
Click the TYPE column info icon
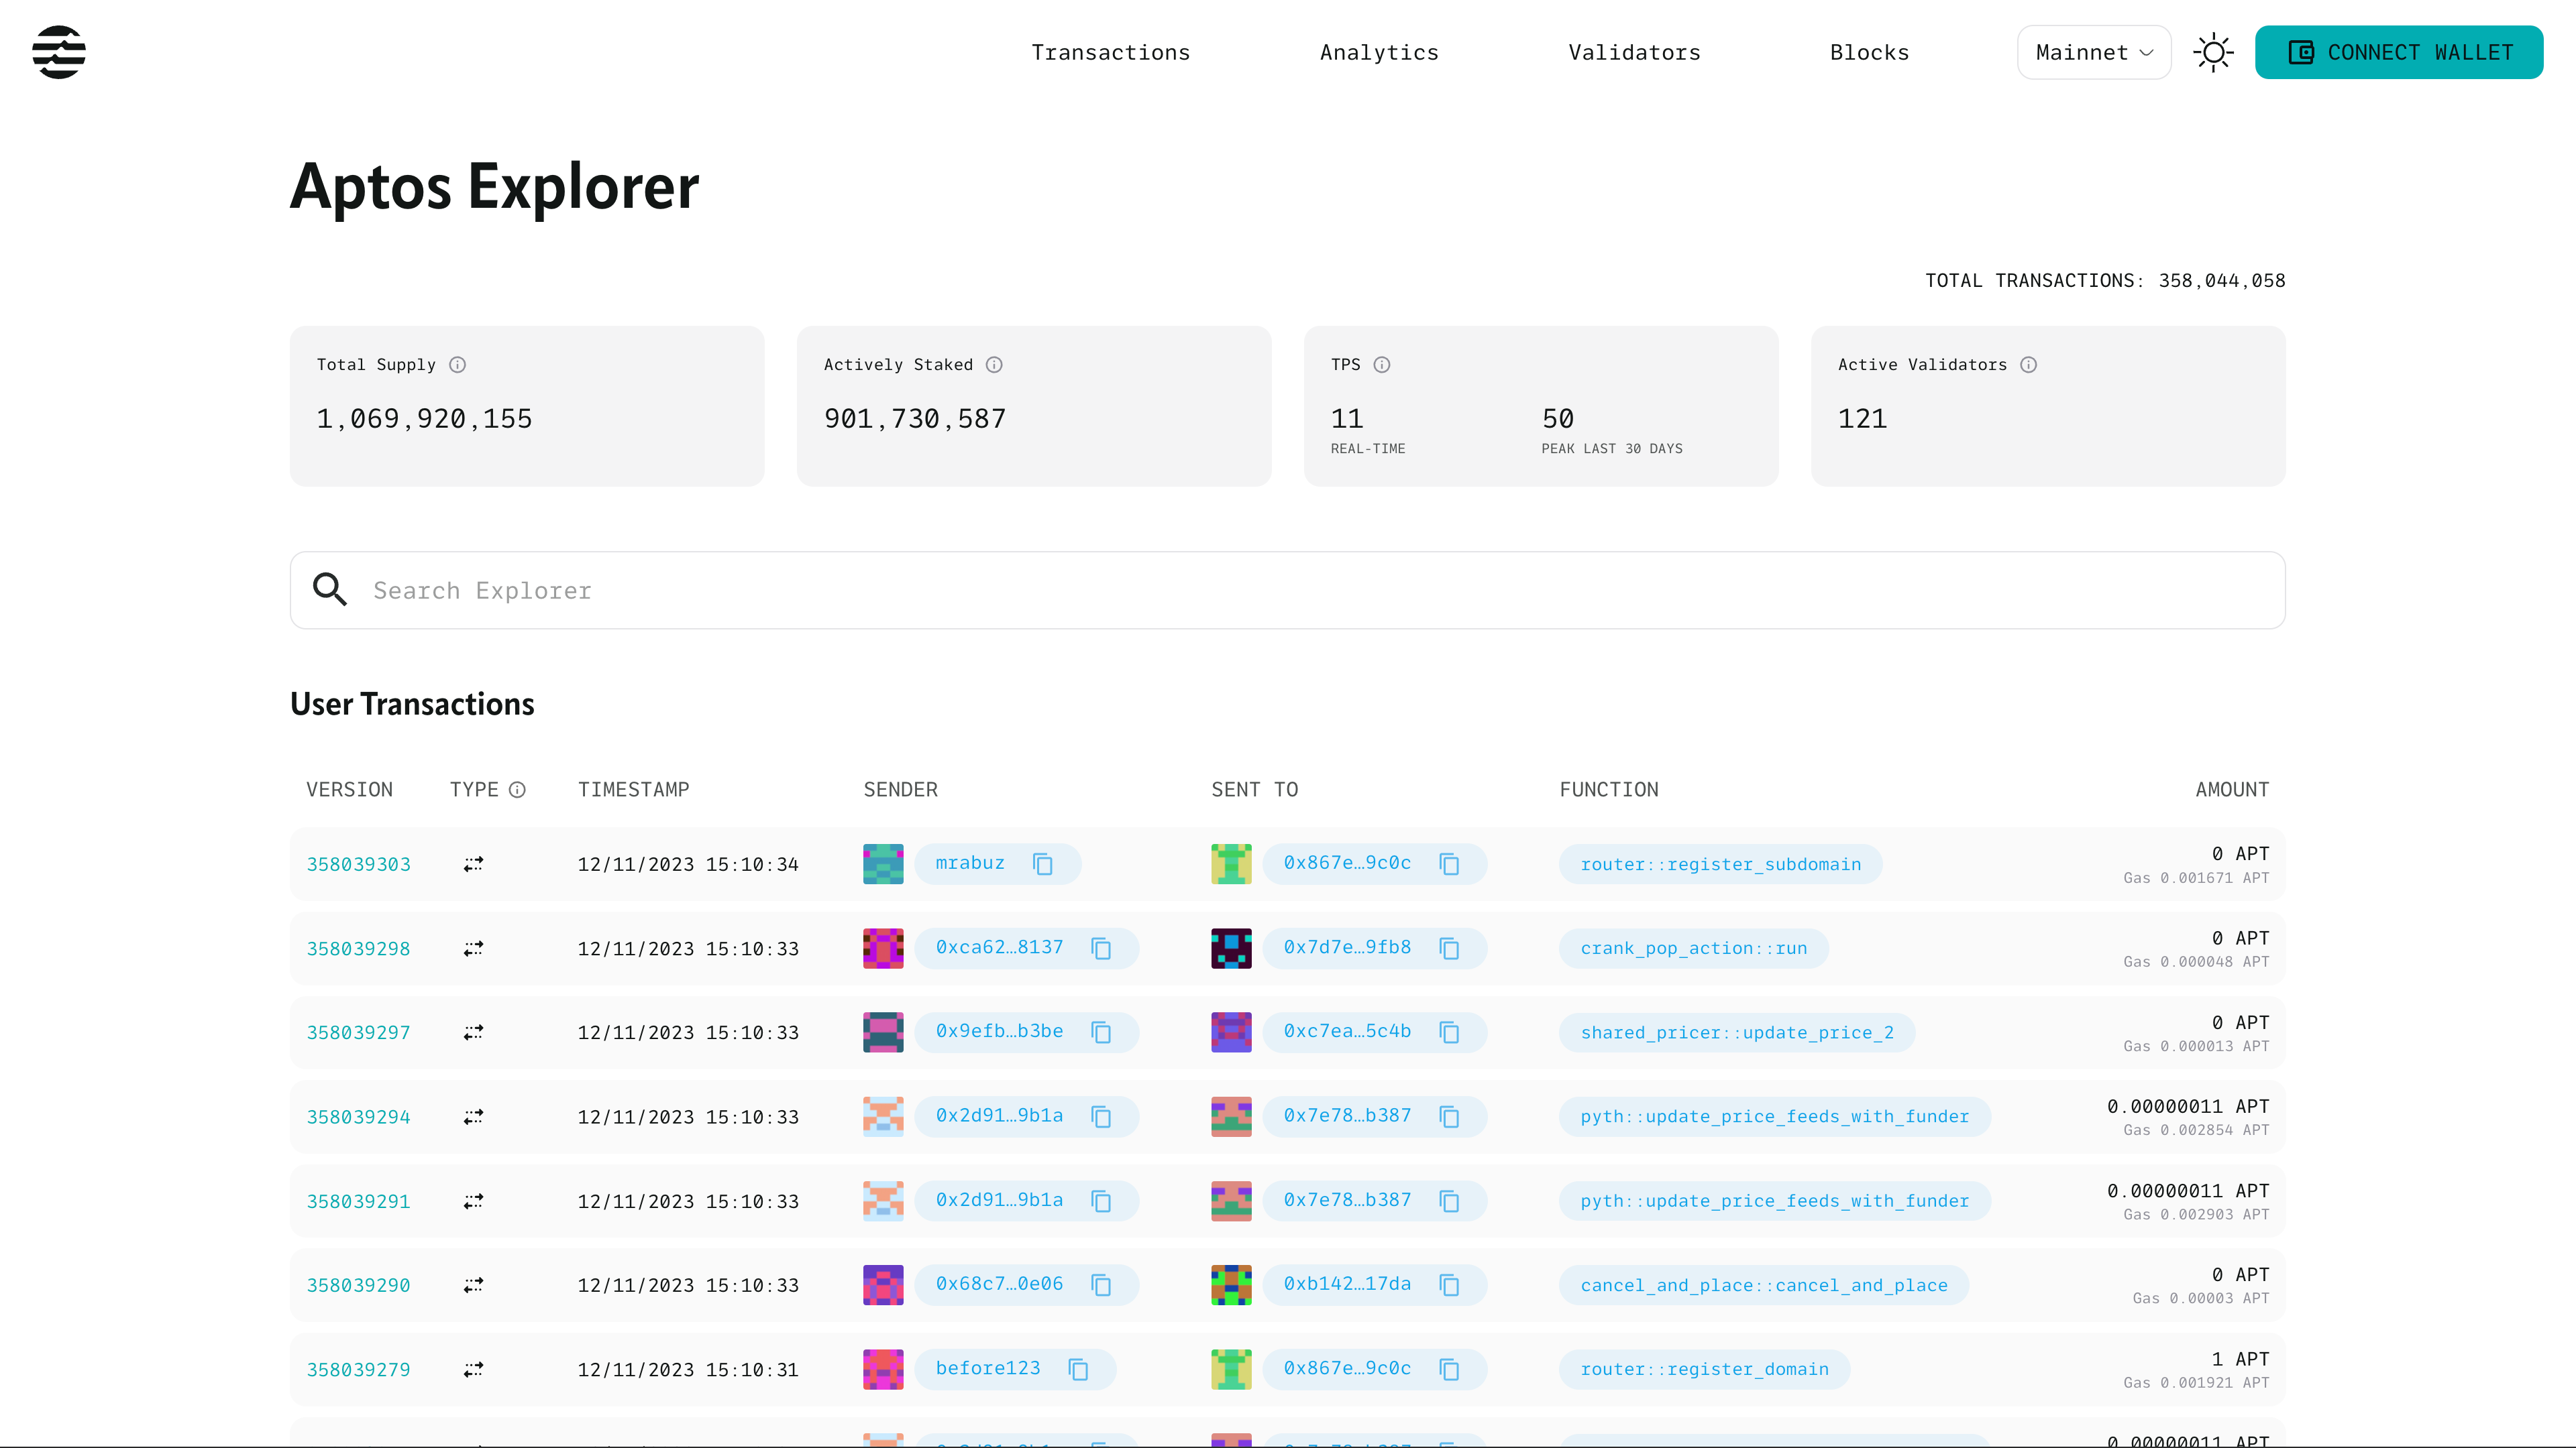pyautogui.click(x=517, y=790)
